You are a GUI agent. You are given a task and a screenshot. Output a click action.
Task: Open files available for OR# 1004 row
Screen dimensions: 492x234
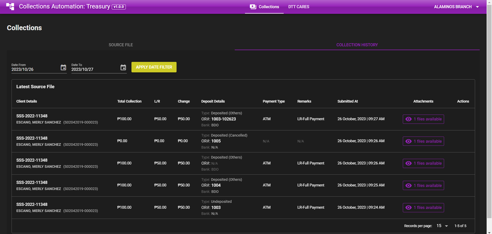(x=423, y=186)
